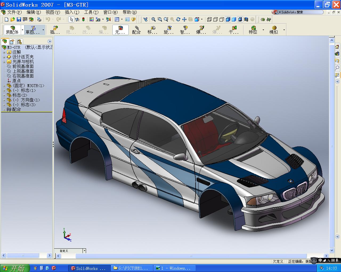
Task: Click the Zoom to Fit magnifier icon
Action: click(153, 19)
